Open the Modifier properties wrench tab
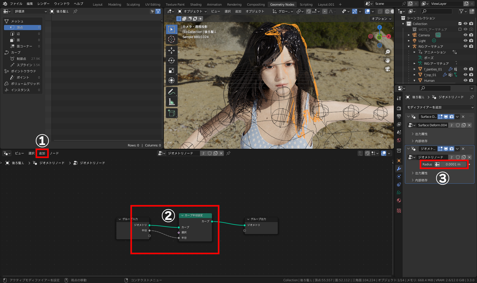The width and height of the screenshot is (477, 283). coord(399,169)
